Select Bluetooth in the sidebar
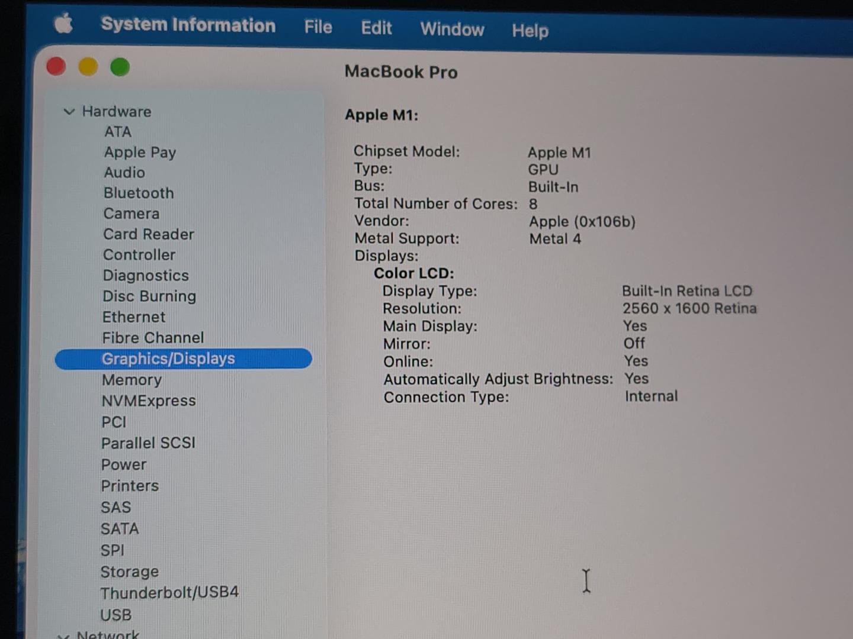 (x=139, y=193)
